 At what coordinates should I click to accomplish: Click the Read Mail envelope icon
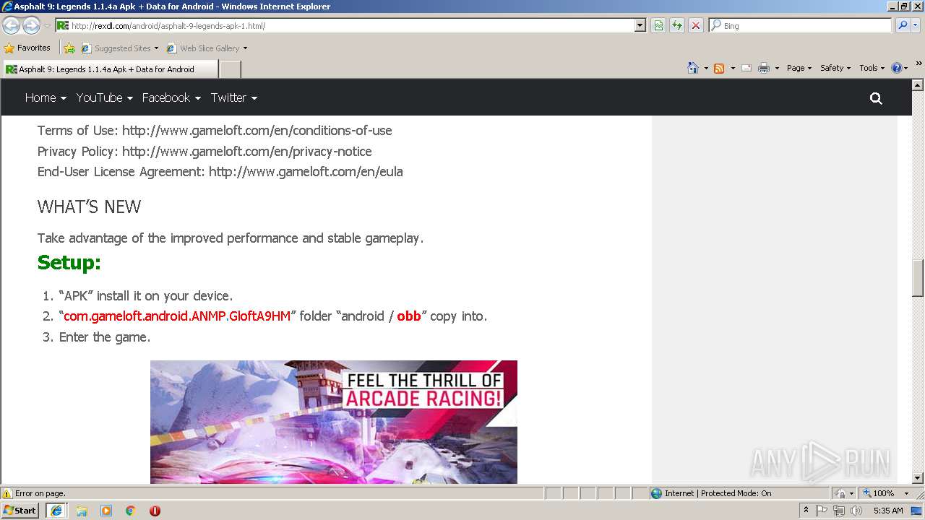747,68
